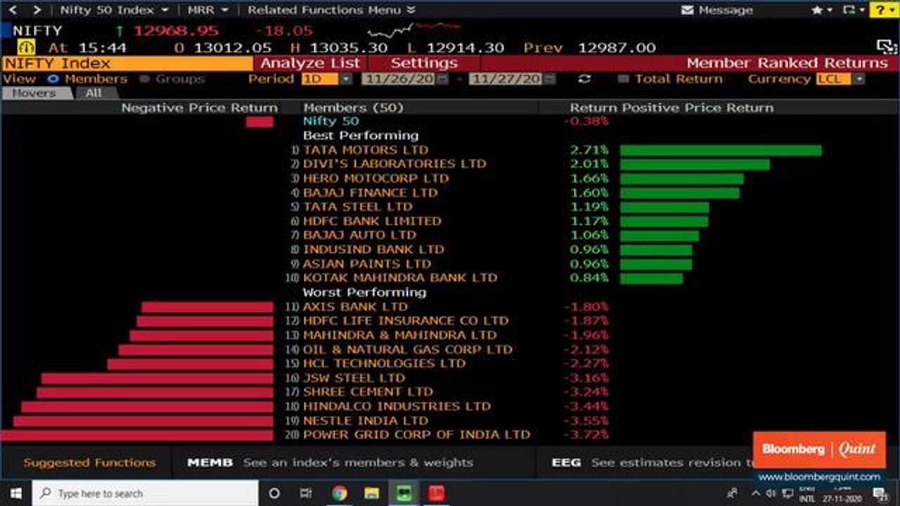The image size is (900, 506).
Task: Go forward with the right arrow
Action: [37, 10]
